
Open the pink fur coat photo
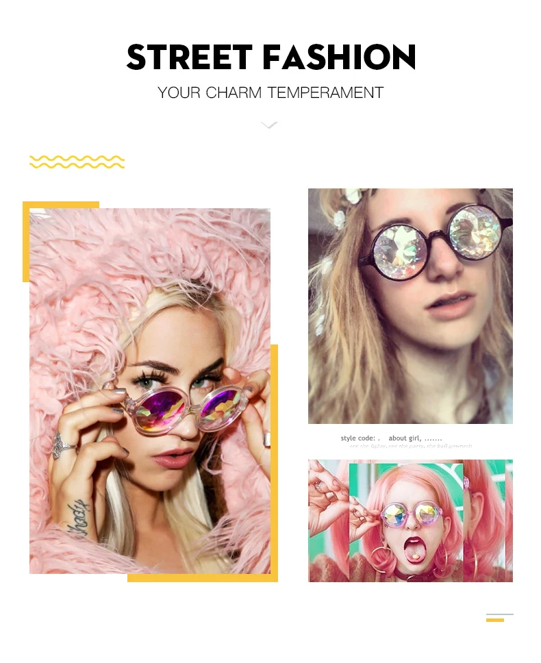click(x=149, y=390)
